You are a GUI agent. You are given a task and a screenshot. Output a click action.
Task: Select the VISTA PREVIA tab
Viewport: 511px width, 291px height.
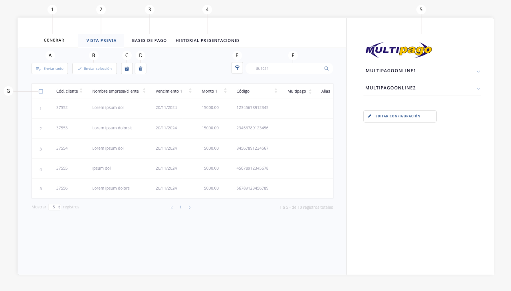click(101, 40)
